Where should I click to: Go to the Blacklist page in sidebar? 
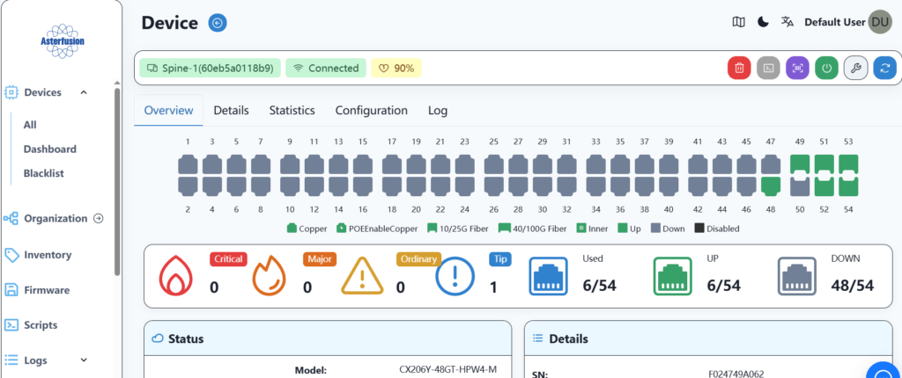coord(43,173)
